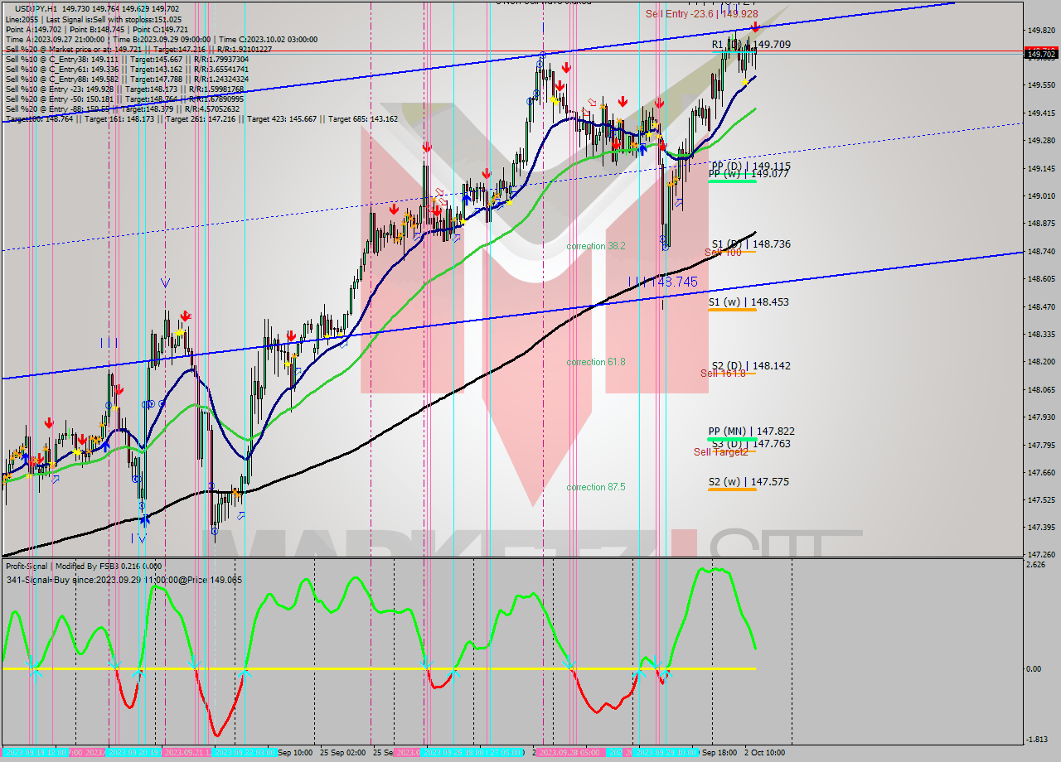Click the 149.820 price axis value

[x=1041, y=30]
